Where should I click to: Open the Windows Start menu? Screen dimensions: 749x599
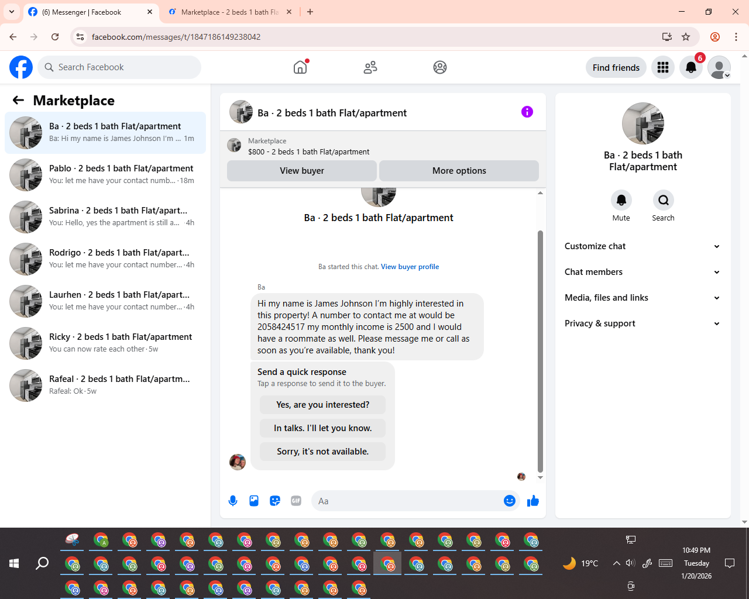(14, 563)
